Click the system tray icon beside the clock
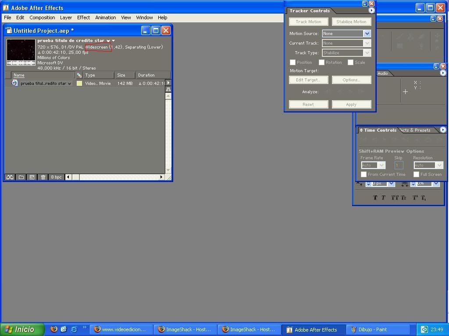 pyautogui.click(x=424, y=329)
